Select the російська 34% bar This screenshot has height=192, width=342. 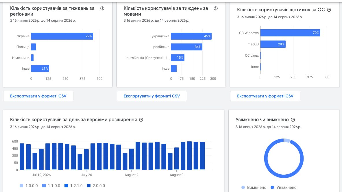click(187, 47)
